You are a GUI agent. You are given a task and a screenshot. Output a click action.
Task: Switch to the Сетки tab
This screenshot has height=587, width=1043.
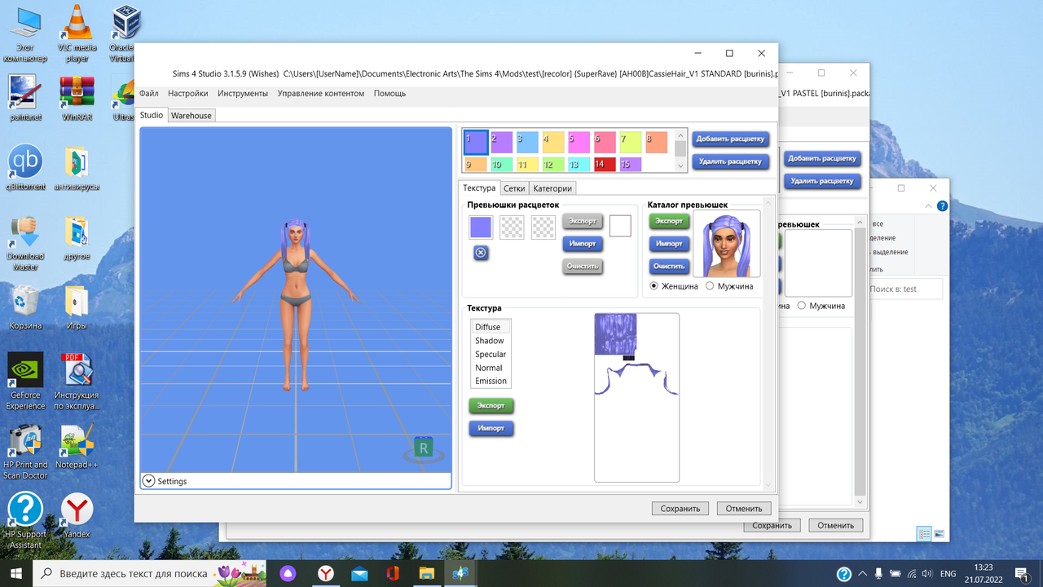click(x=514, y=188)
